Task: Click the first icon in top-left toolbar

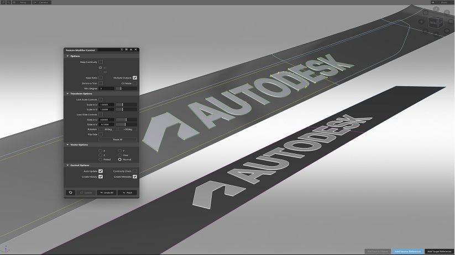Action: click(x=3, y=2)
